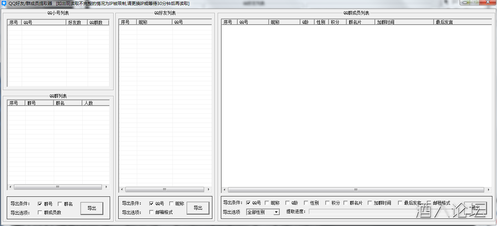Toggle 群号 export checkbox in group list
This screenshot has width=497, height=226.
pos(40,204)
